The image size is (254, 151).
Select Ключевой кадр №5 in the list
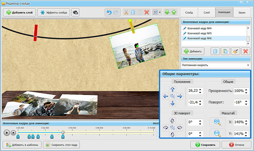point(214,33)
